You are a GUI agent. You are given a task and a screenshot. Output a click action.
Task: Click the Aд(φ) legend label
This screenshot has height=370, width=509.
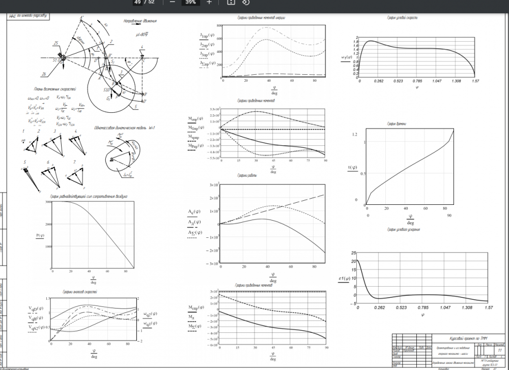(x=194, y=222)
